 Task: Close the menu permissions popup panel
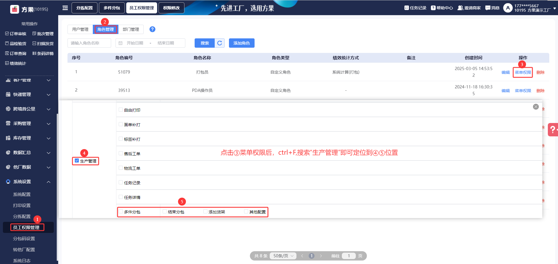(x=536, y=107)
